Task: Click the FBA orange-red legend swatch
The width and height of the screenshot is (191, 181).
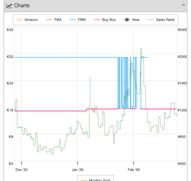Action: click(49, 20)
